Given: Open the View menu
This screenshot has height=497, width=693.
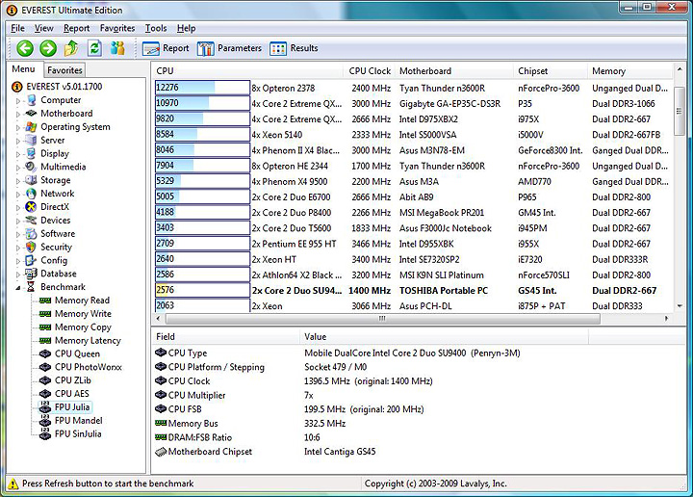Looking at the screenshot, I should [x=43, y=28].
